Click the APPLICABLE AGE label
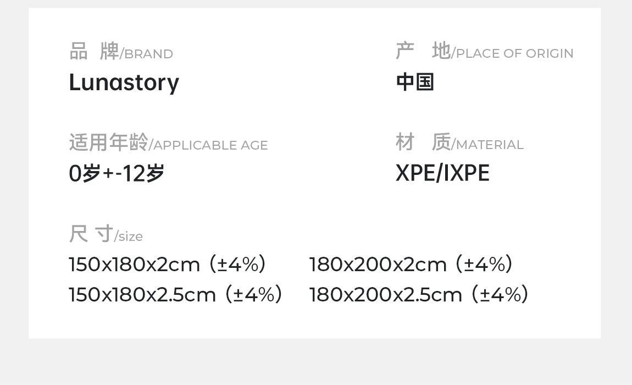 [x=210, y=145]
